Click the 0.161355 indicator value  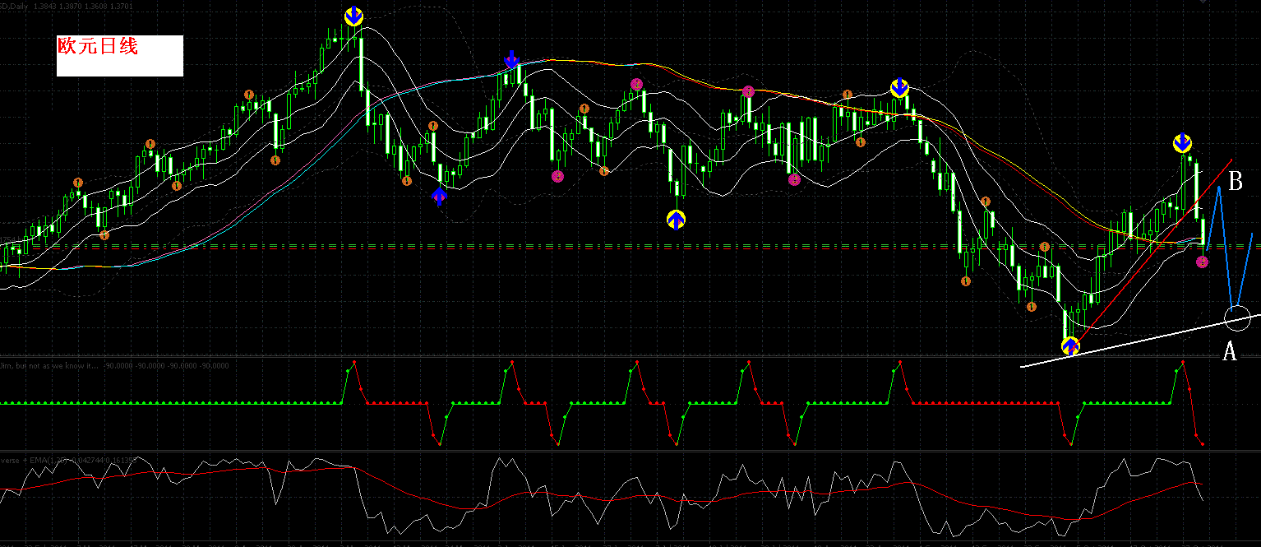(121, 461)
